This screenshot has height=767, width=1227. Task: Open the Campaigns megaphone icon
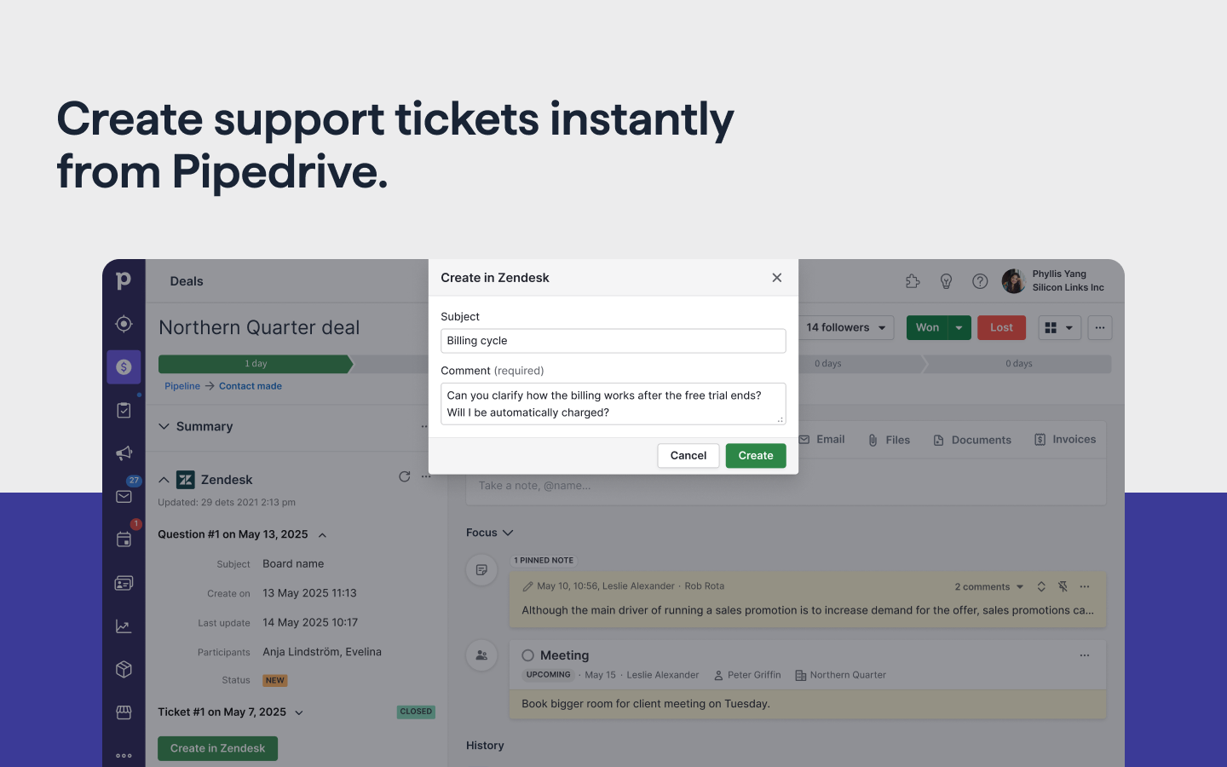click(x=124, y=453)
